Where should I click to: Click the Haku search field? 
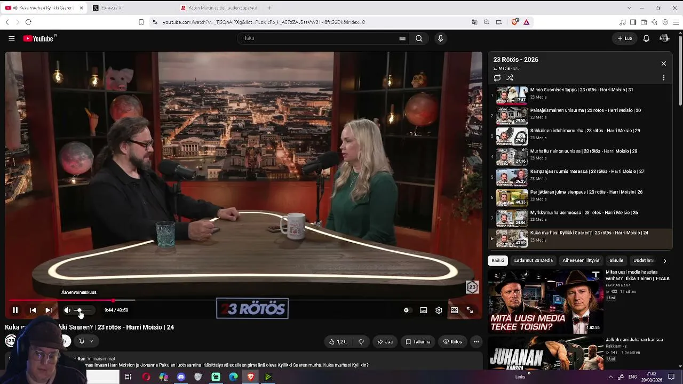pos(324,38)
